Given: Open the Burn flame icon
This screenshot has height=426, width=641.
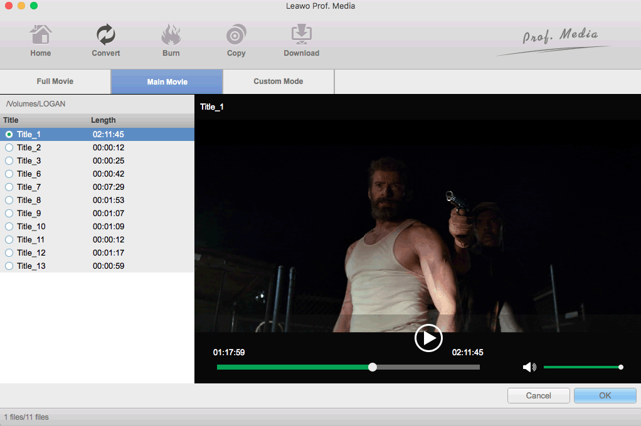Looking at the screenshot, I should click(x=171, y=35).
